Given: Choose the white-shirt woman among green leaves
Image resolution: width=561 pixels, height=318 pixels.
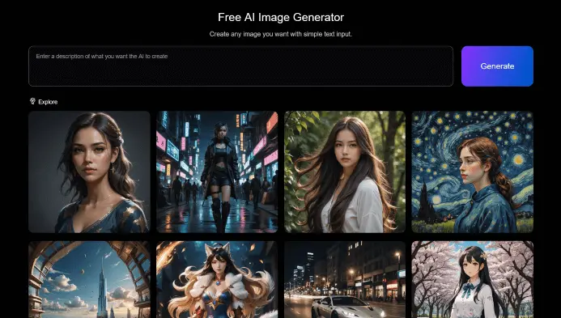Looking at the screenshot, I should coord(345,172).
